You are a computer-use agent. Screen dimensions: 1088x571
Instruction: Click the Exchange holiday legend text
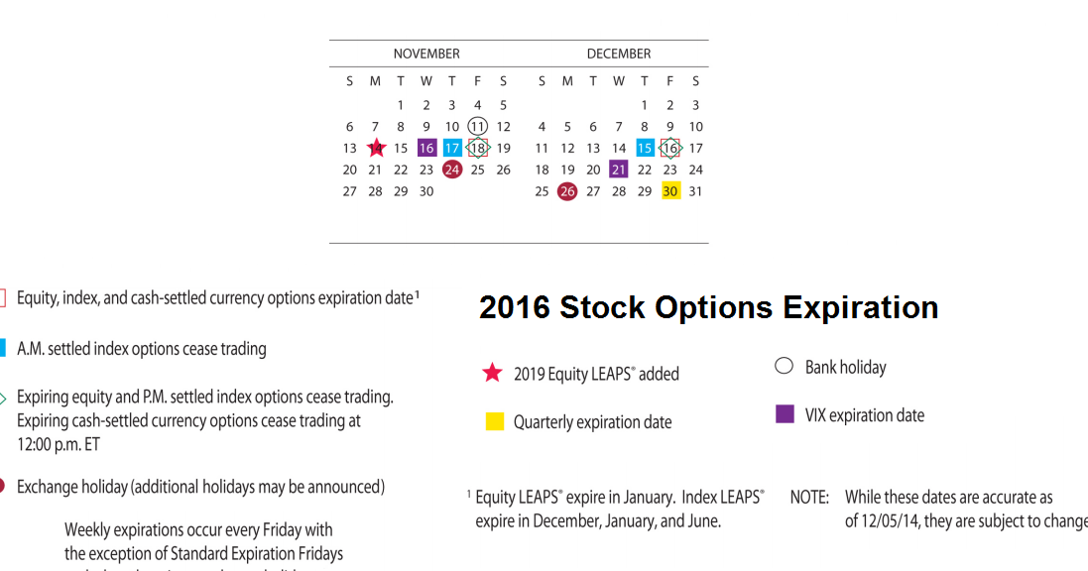pos(200,487)
